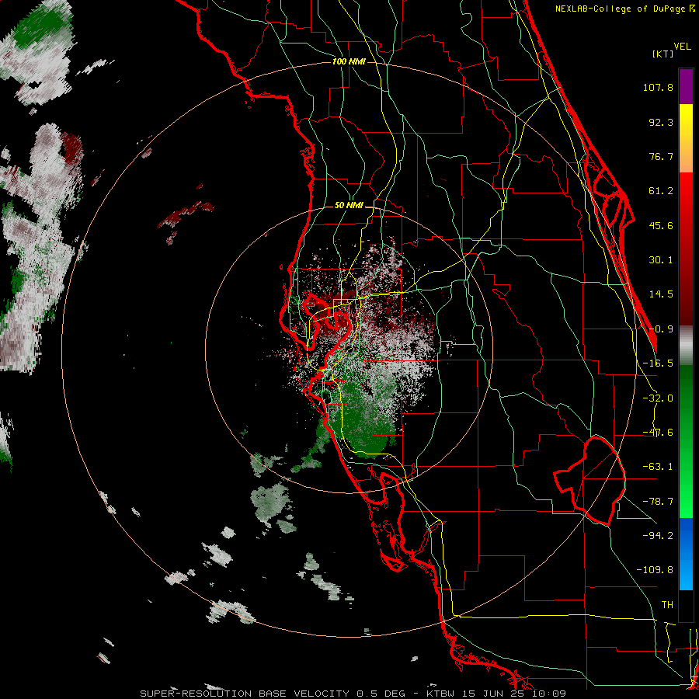Viewport: 699px width, 699px height.
Task: Choose the -0.9 scale value
Action: pyautogui.click(x=661, y=329)
